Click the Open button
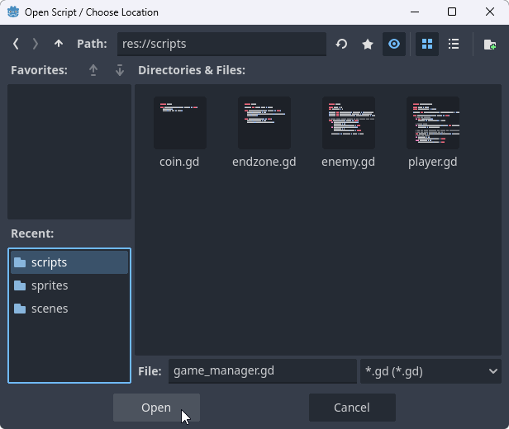Viewport: 509px width, 429px height. [156, 408]
